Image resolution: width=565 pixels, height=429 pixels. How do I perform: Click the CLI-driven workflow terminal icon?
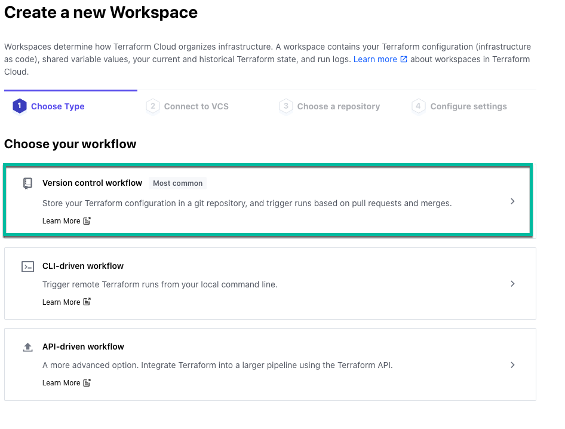point(27,266)
